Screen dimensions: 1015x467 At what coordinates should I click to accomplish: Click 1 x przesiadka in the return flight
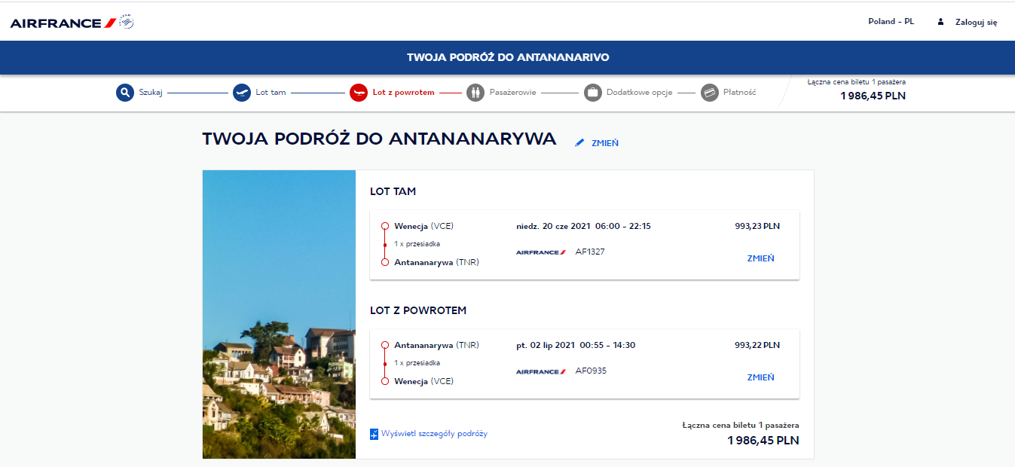click(417, 363)
